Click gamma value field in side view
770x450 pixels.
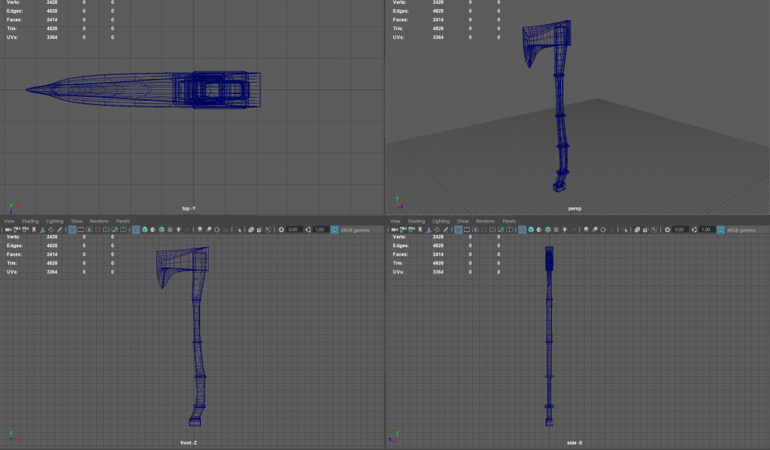(705, 229)
